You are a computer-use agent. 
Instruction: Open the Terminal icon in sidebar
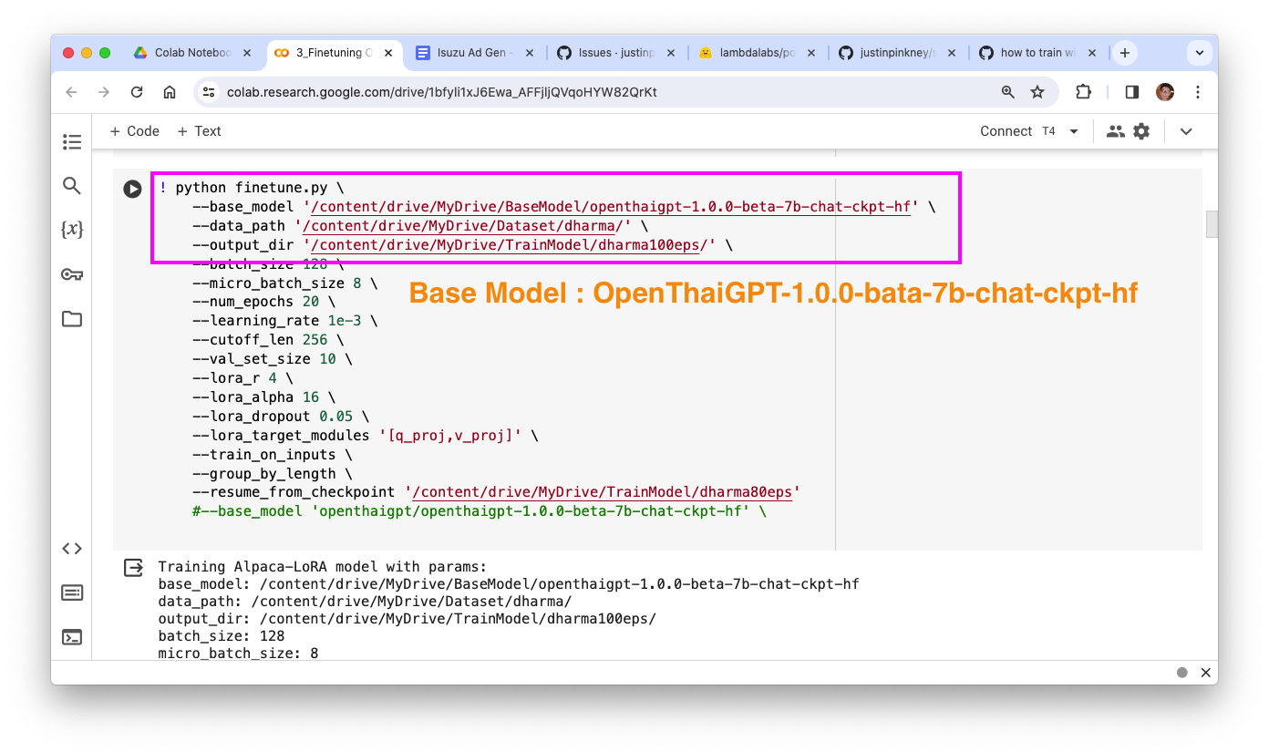pyautogui.click(x=72, y=637)
